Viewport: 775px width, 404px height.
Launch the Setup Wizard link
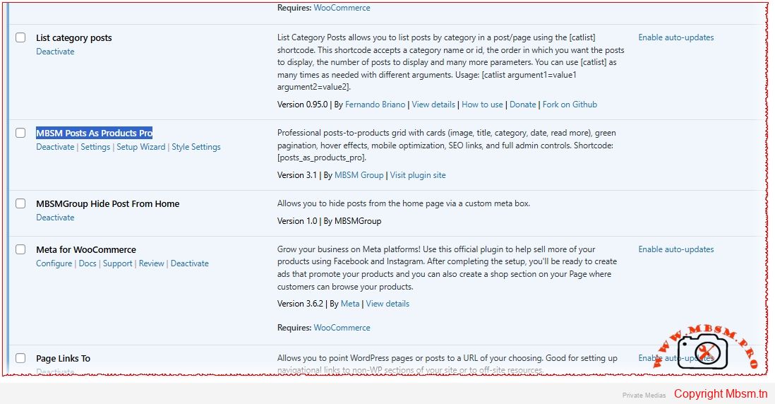click(141, 147)
